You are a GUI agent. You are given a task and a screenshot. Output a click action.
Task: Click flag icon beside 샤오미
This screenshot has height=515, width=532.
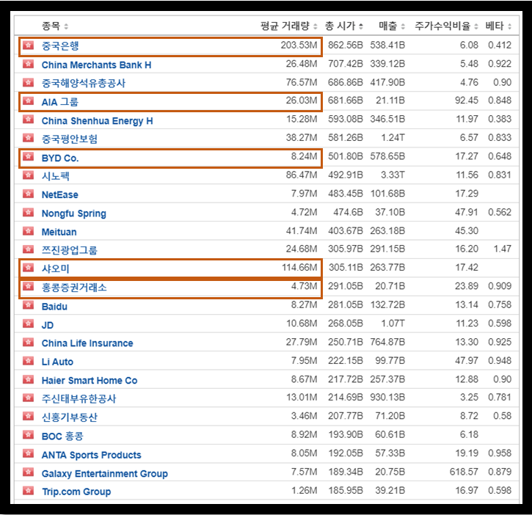[28, 268]
